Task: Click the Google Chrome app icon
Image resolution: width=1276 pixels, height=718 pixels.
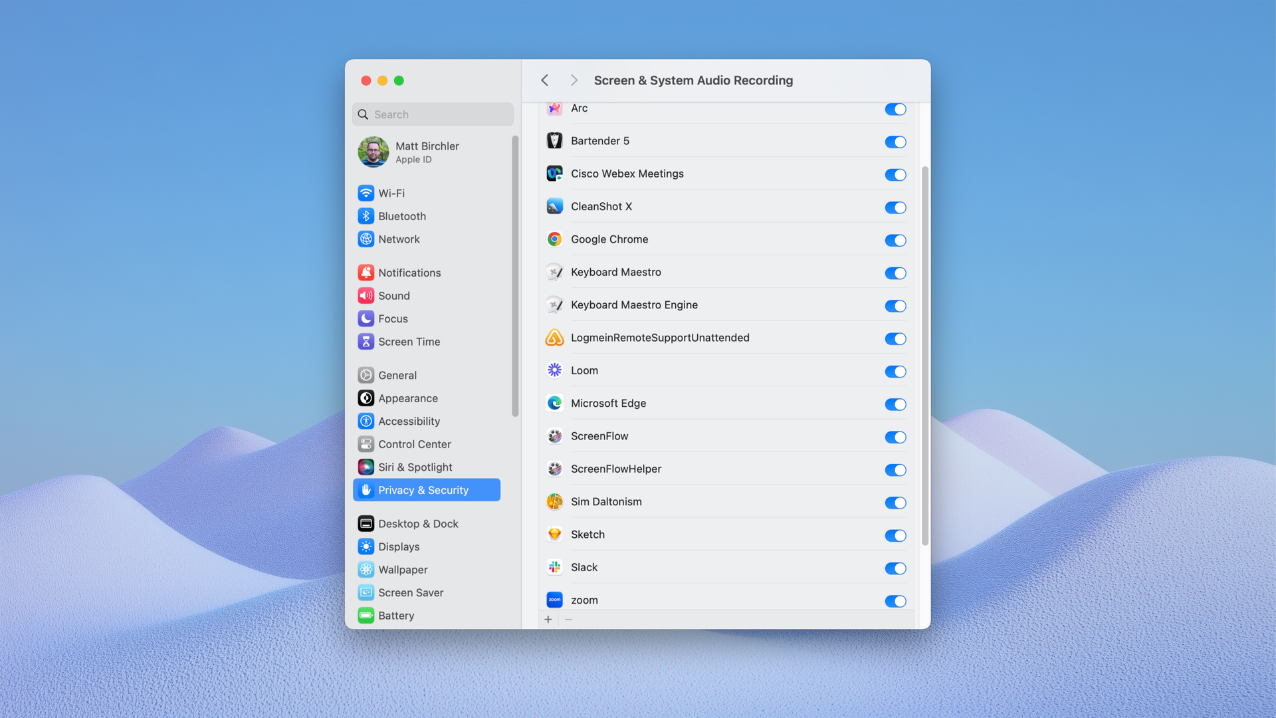Action: click(x=554, y=239)
